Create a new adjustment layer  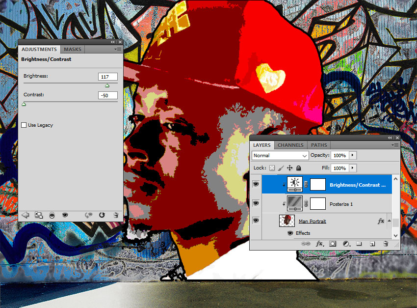tap(345, 244)
